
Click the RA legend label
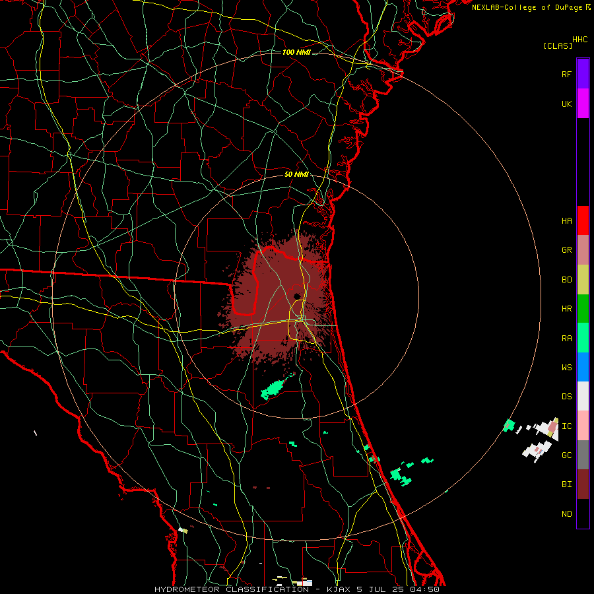tap(566, 338)
